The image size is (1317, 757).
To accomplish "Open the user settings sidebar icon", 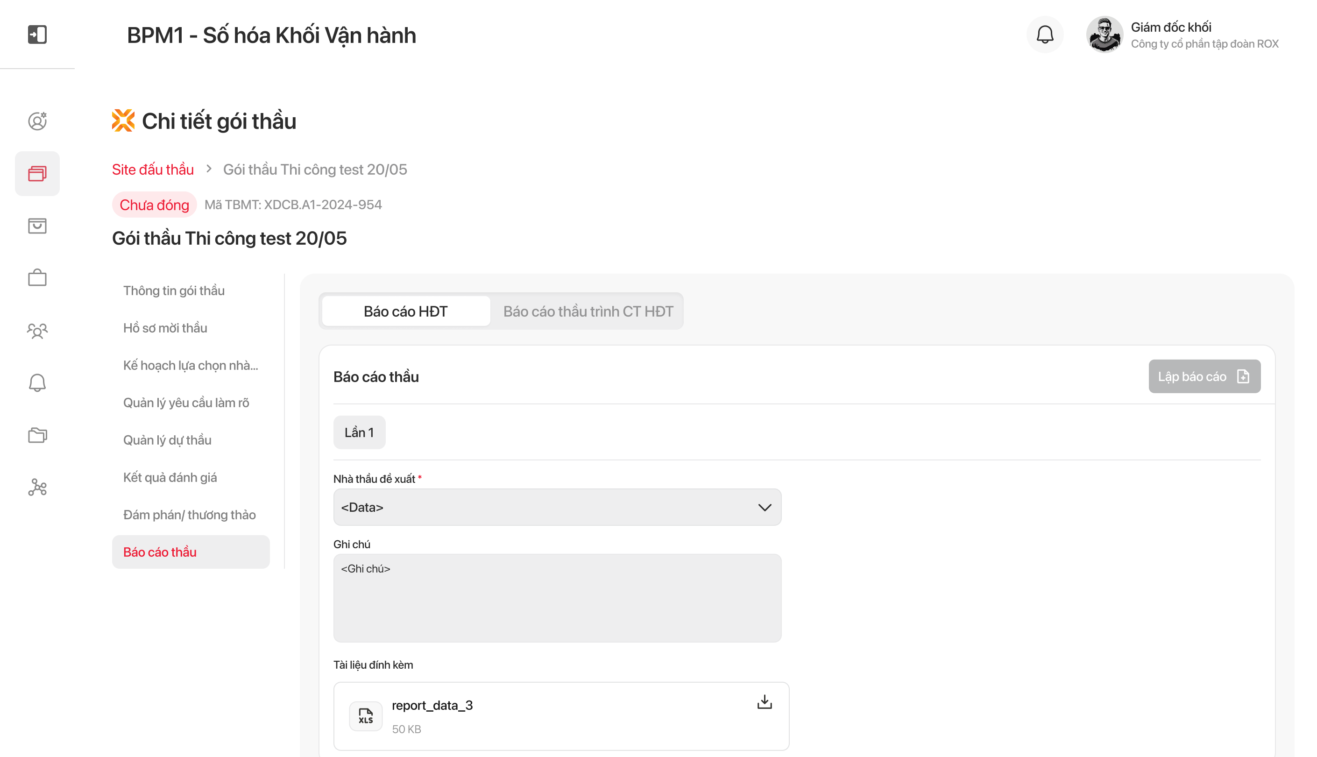I will (37, 121).
